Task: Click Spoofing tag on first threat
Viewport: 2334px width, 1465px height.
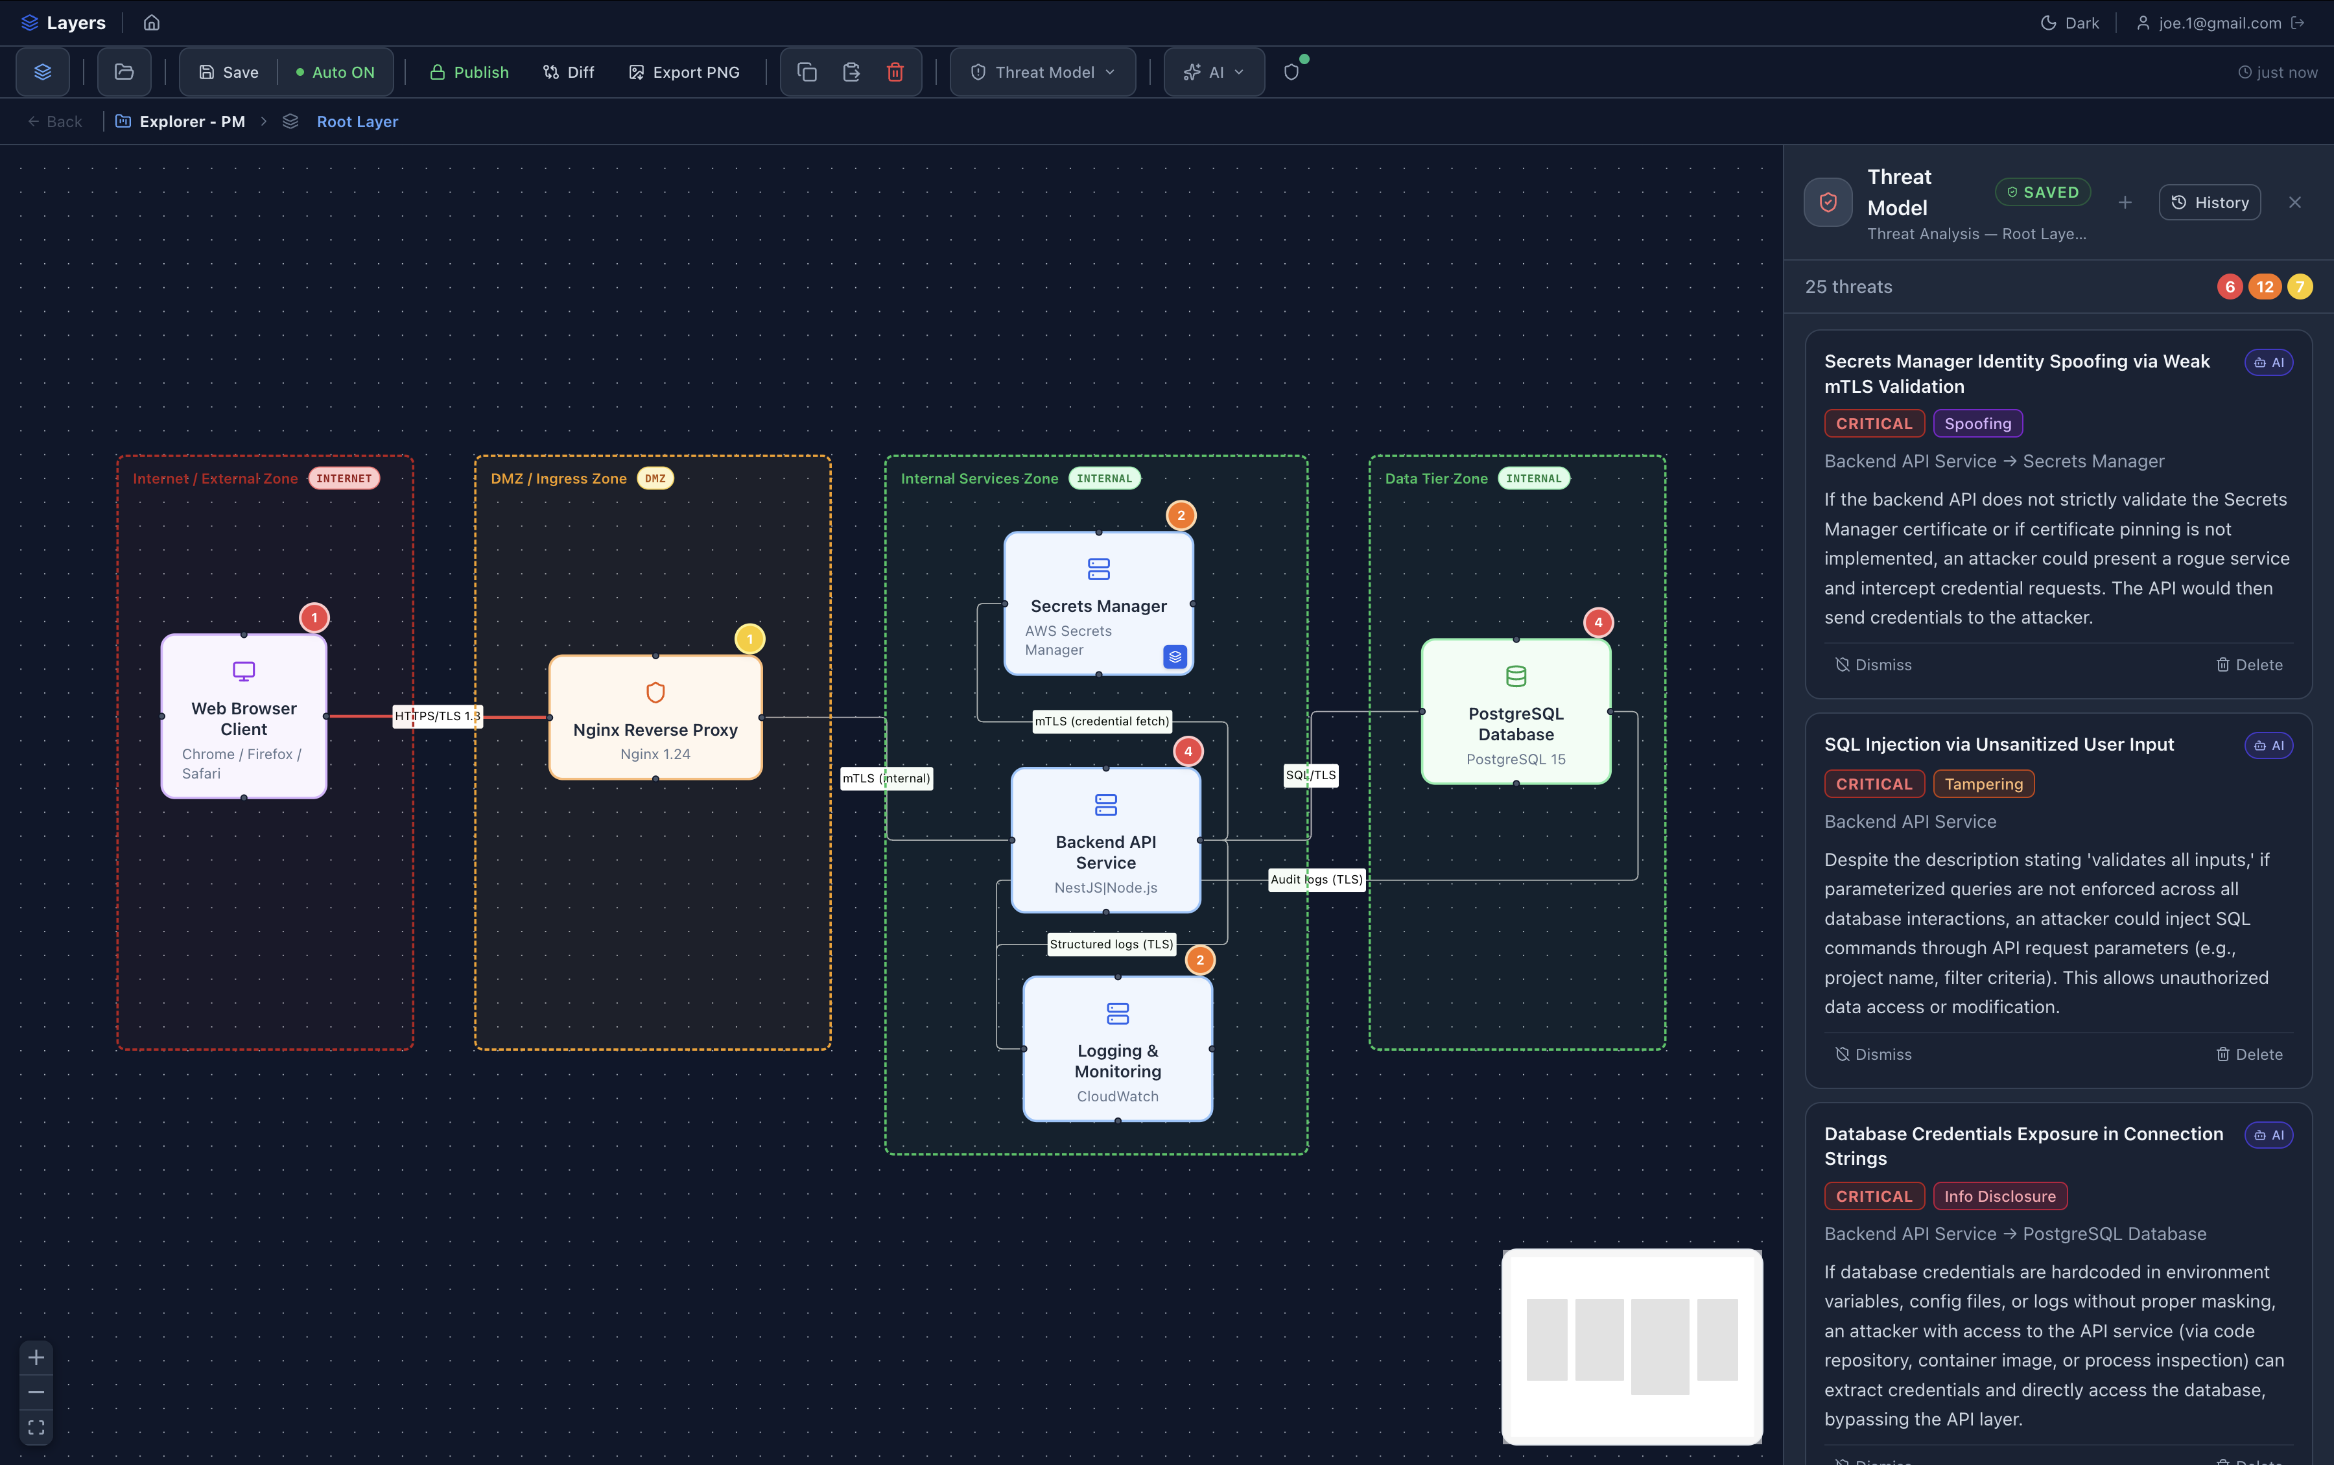Action: (x=1977, y=423)
